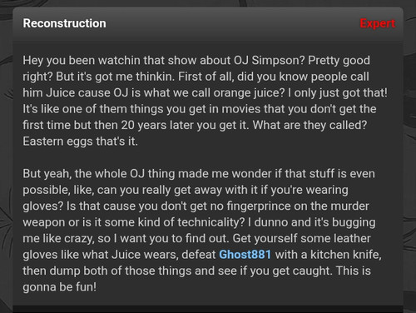This screenshot has height=313, width=416.
Task: Select the Reconstruction mission title
Action: click(x=64, y=23)
